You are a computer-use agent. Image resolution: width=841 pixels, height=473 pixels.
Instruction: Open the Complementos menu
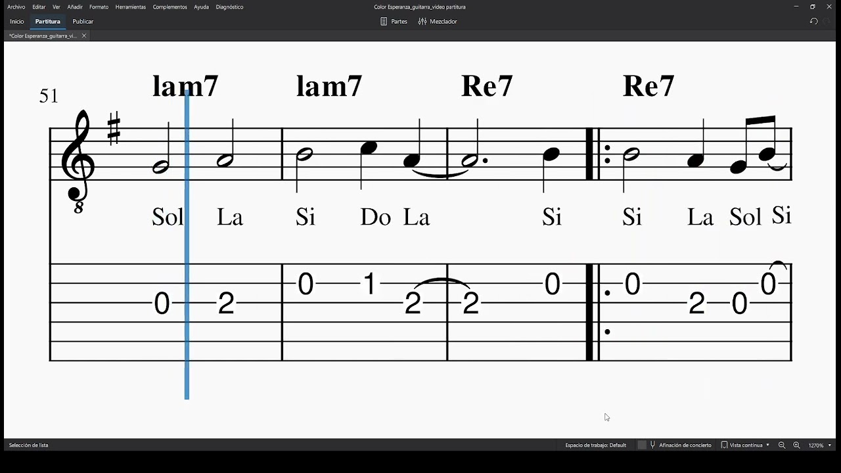(x=170, y=7)
